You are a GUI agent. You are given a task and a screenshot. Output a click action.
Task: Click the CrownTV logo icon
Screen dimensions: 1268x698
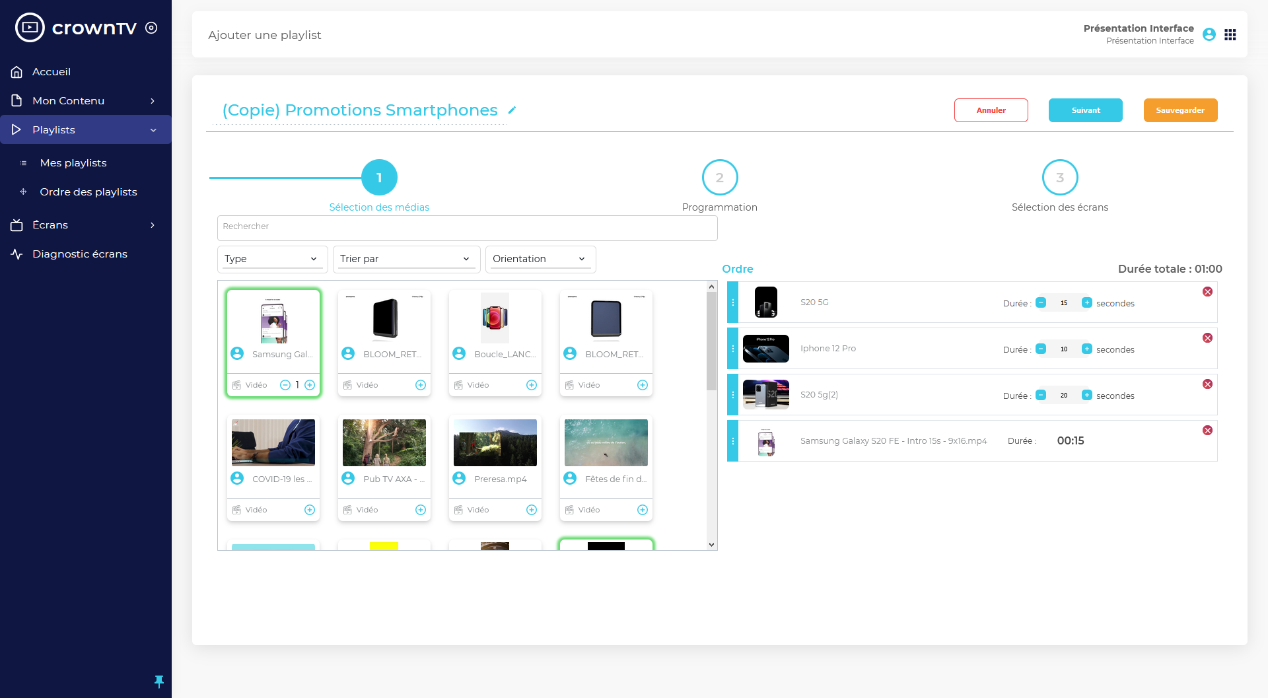tap(30, 28)
